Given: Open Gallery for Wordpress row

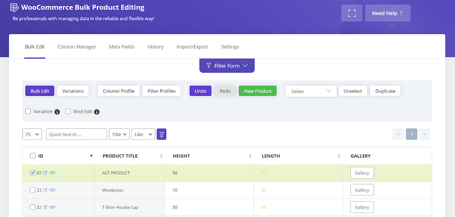Looking at the screenshot, I should (362, 190).
